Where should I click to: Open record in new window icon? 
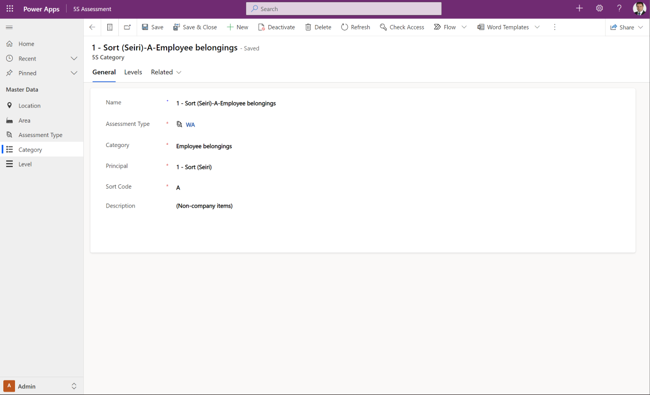[127, 27]
